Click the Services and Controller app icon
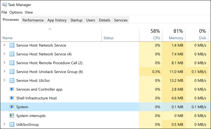211x129 pixels. (12, 89)
